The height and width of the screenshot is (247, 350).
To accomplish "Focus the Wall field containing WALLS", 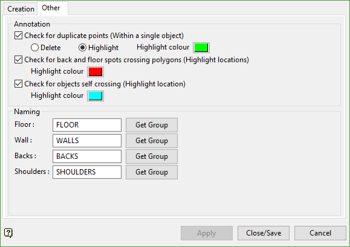I will [x=87, y=141].
